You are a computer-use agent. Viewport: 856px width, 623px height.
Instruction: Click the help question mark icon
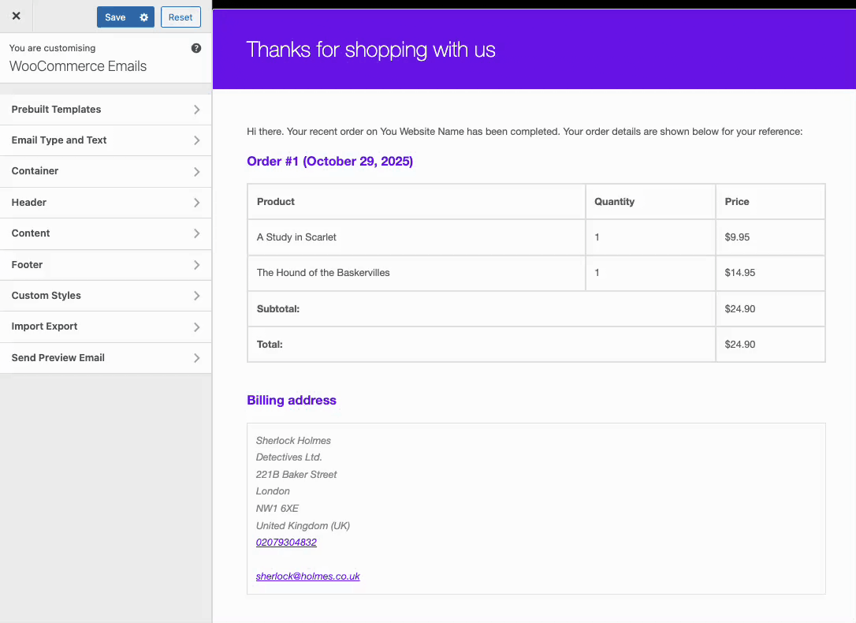196,47
